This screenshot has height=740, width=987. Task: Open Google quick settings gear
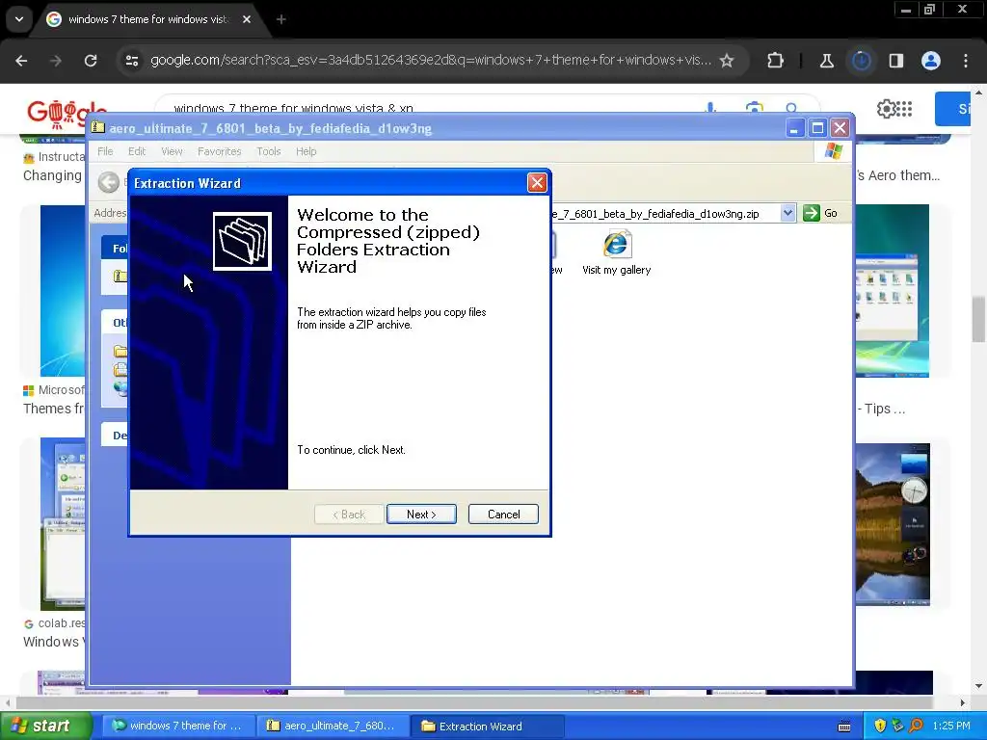[886, 109]
